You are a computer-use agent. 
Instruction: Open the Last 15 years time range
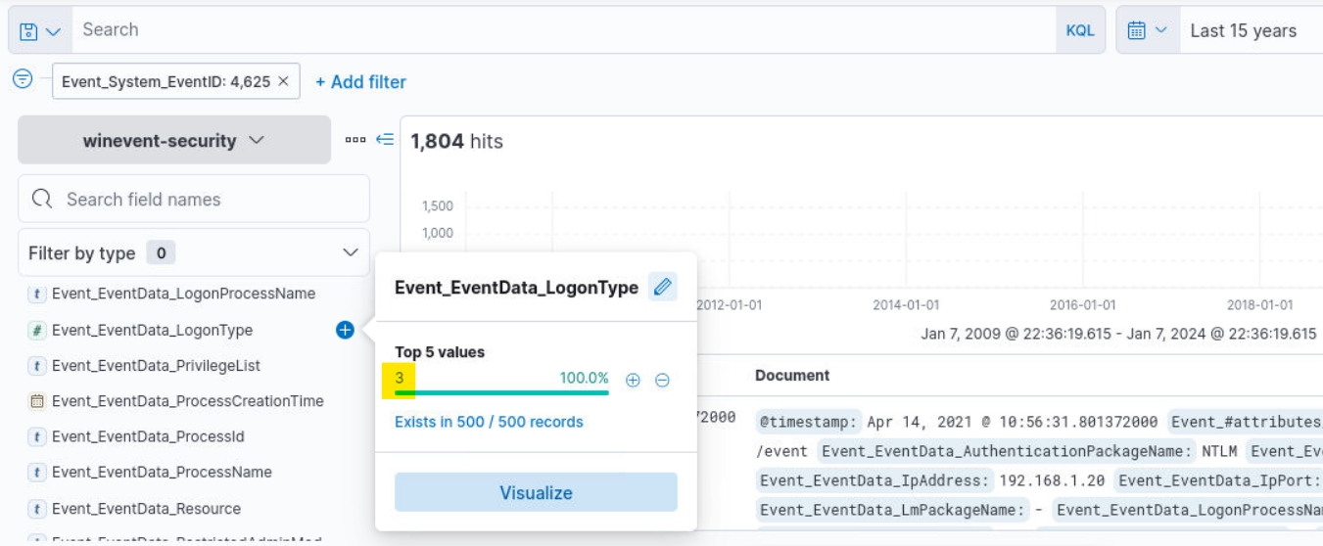tap(1243, 30)
